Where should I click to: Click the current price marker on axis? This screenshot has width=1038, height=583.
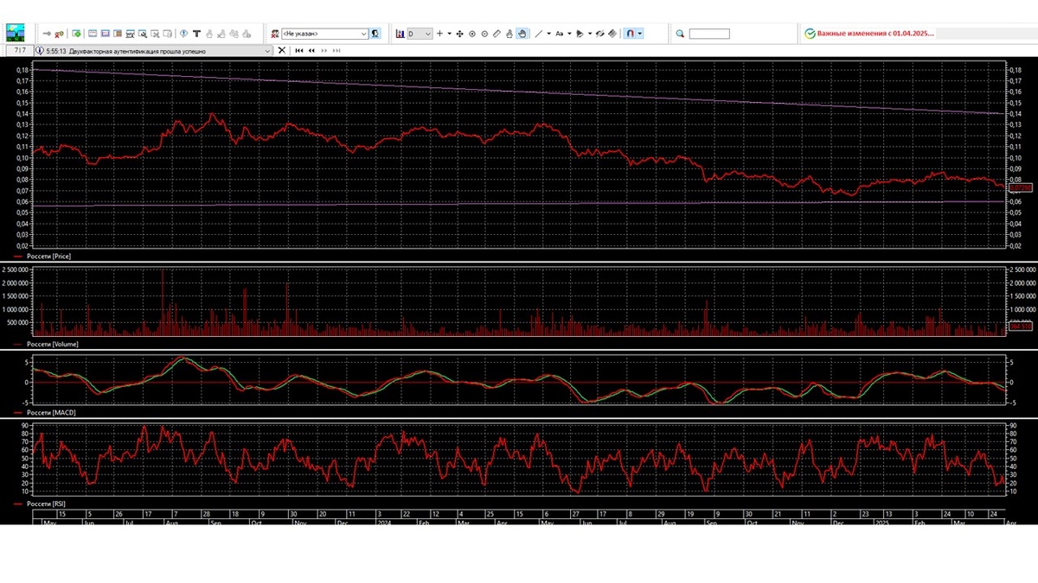(1020, 187)
